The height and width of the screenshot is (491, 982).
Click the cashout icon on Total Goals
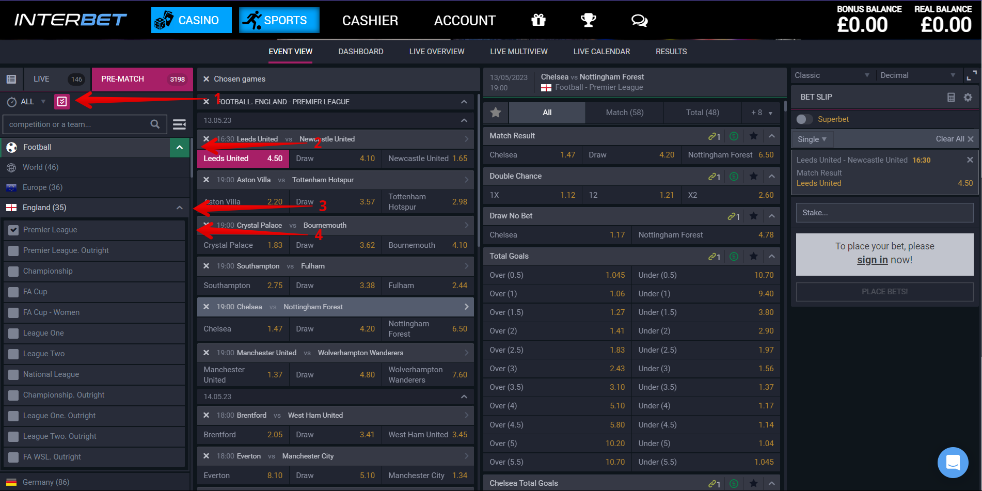734,256
